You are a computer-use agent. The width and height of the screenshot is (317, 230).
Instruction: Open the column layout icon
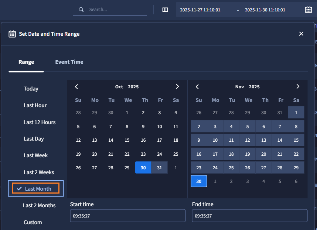165,10
